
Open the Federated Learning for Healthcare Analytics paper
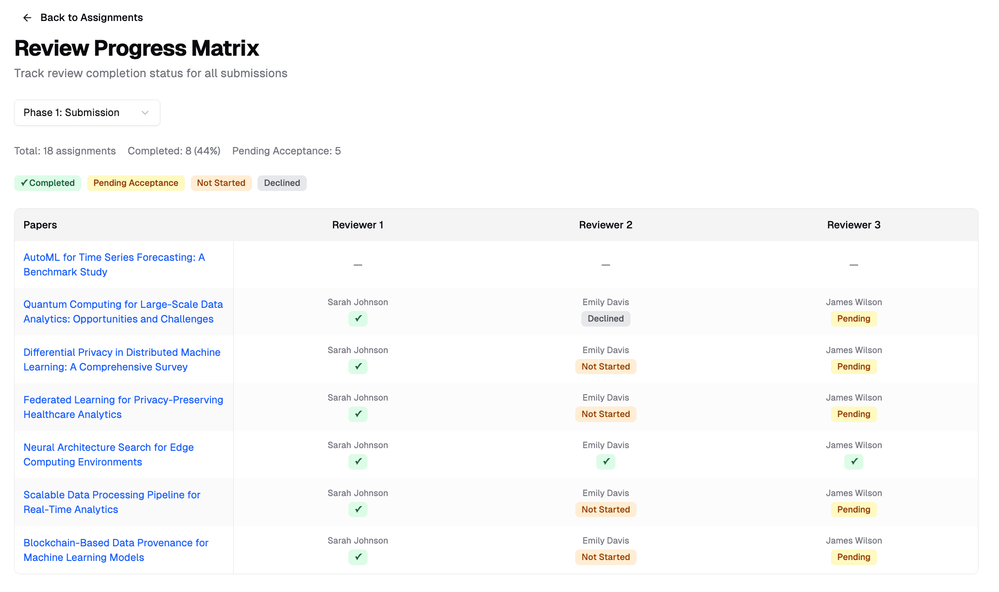point(123,407)
